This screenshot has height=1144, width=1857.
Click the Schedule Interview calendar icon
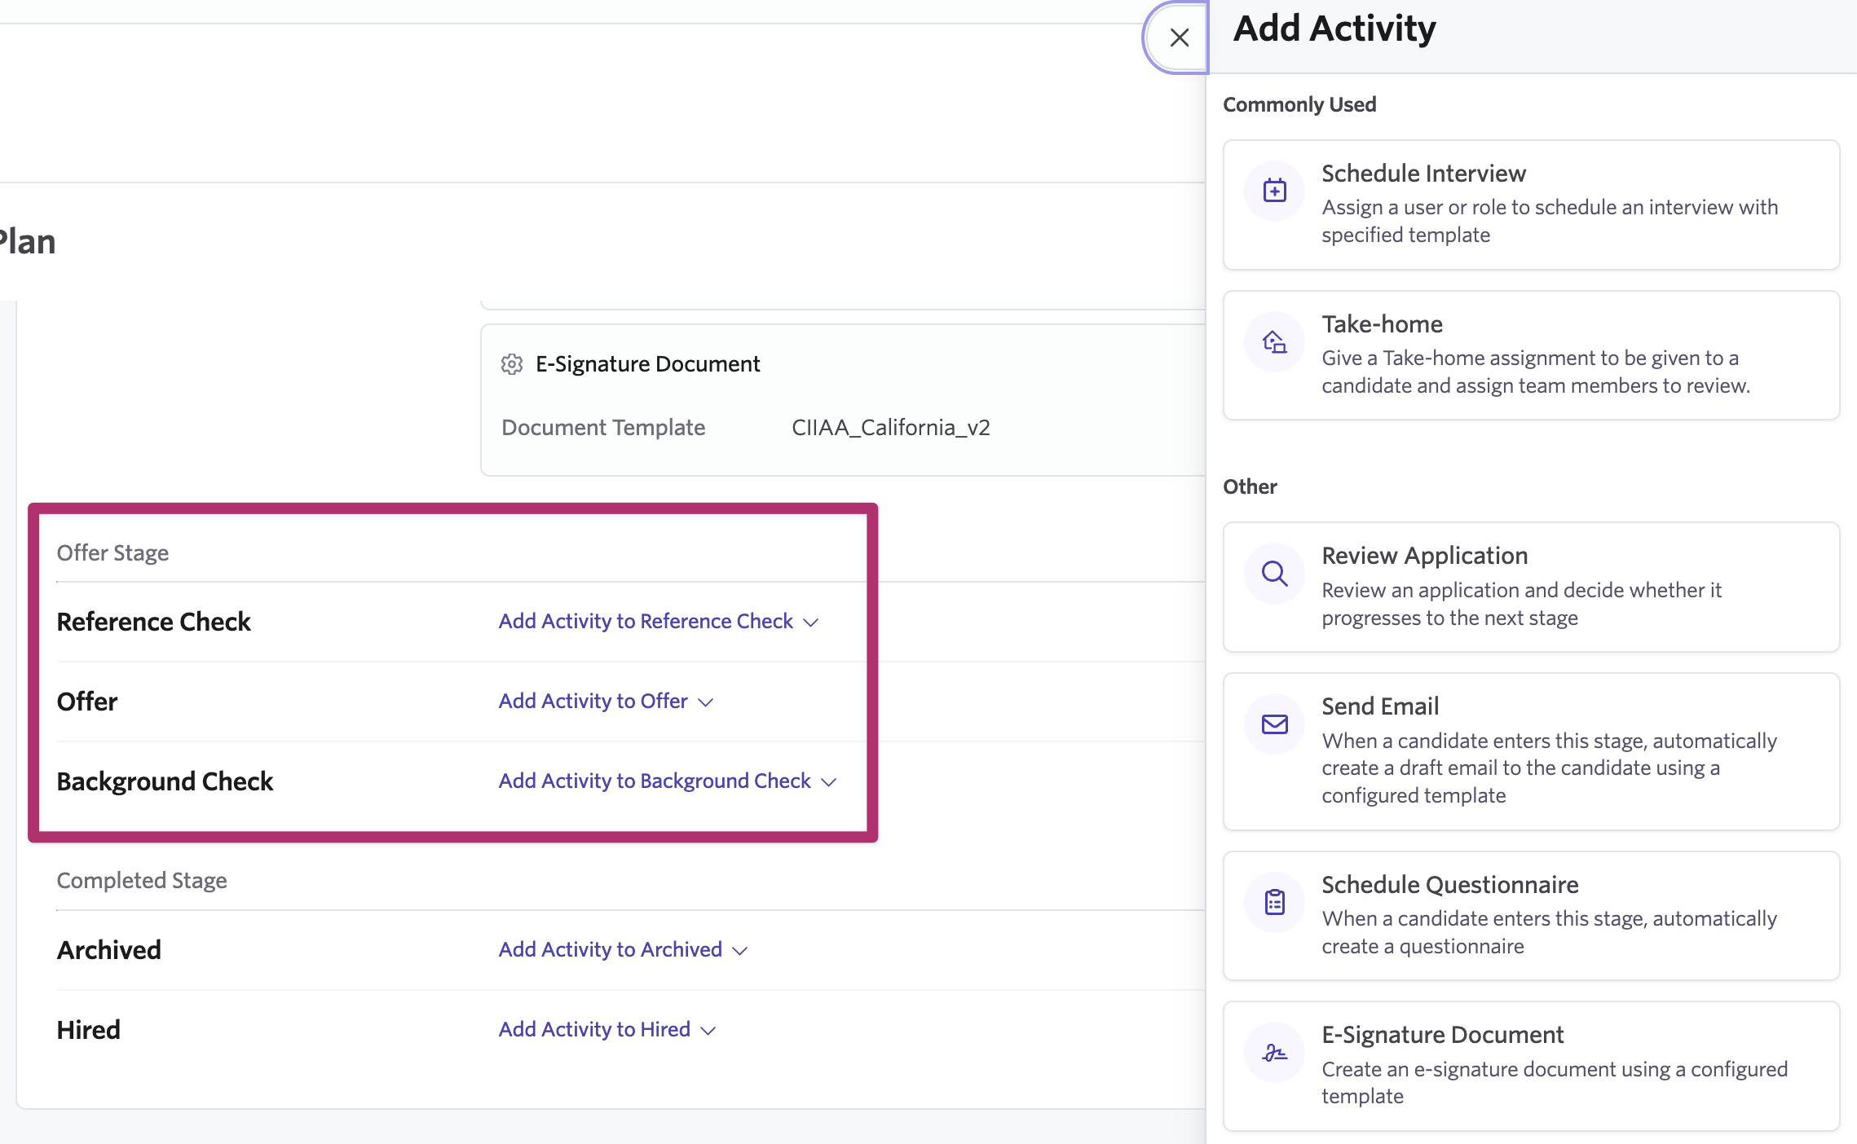coord(1274,191)
